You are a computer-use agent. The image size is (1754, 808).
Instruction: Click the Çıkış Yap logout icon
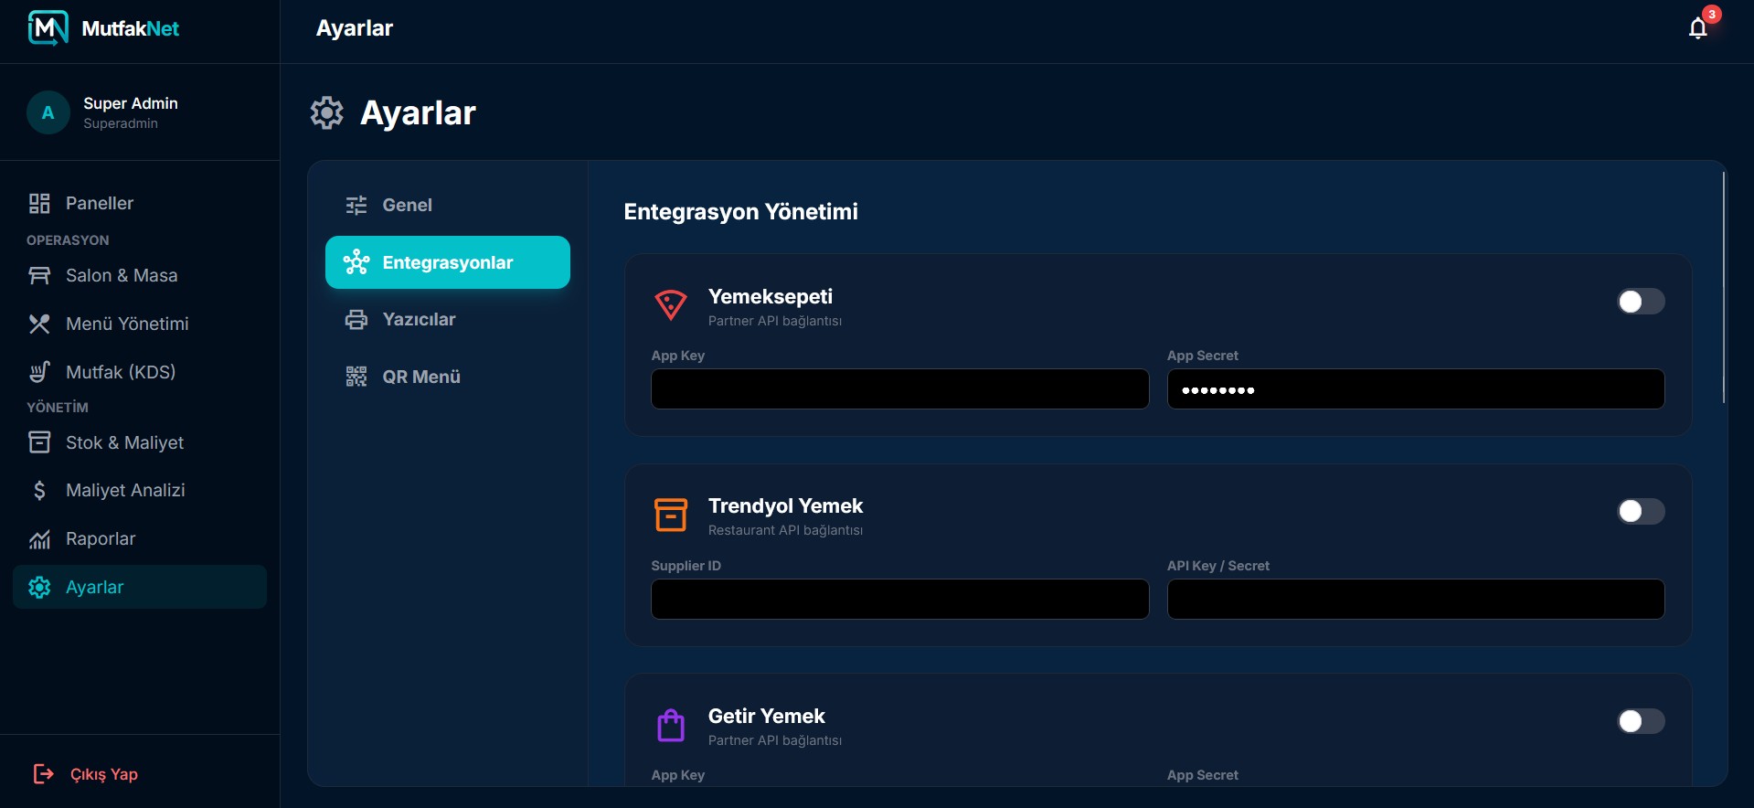tap(43, 774)
